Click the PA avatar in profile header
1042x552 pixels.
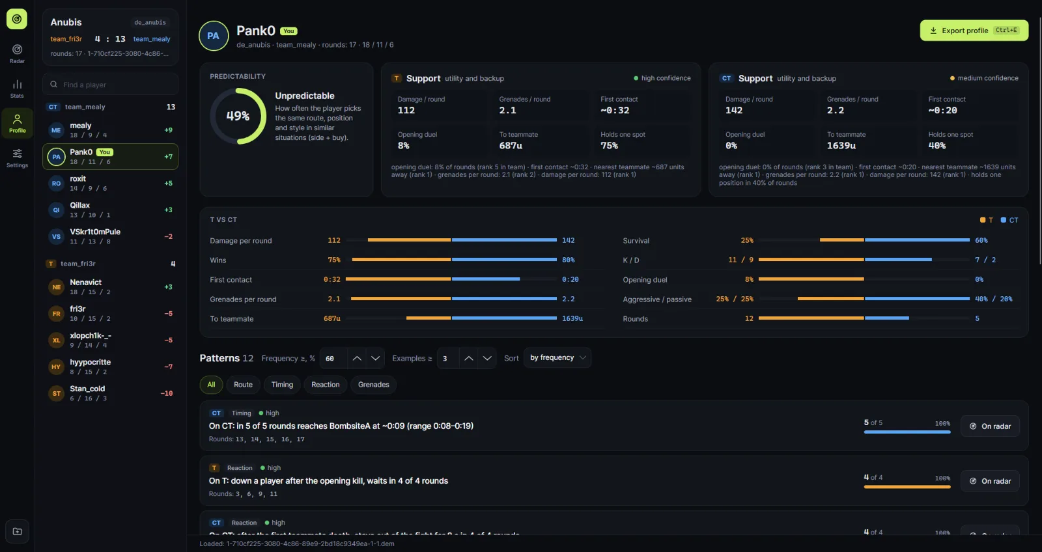point(214,36)
